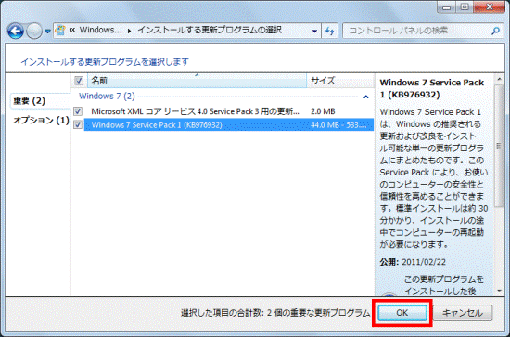Select Windows 7 Service Pack 1 (KB976932) row
510x337 pixels.
coord(229,124)
